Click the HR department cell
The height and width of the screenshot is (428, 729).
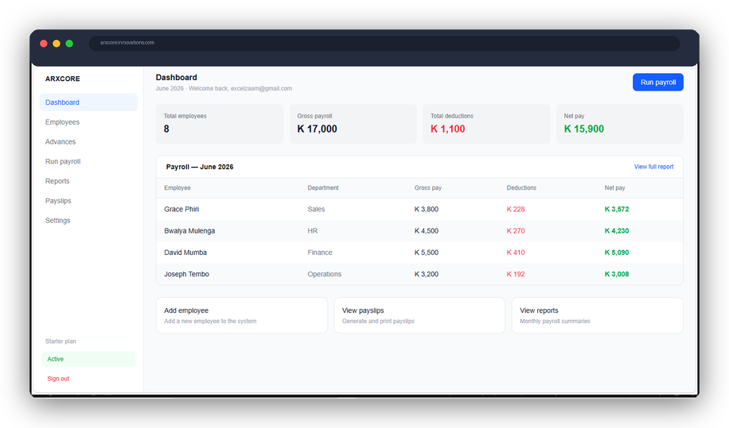(x=313, y=231)
